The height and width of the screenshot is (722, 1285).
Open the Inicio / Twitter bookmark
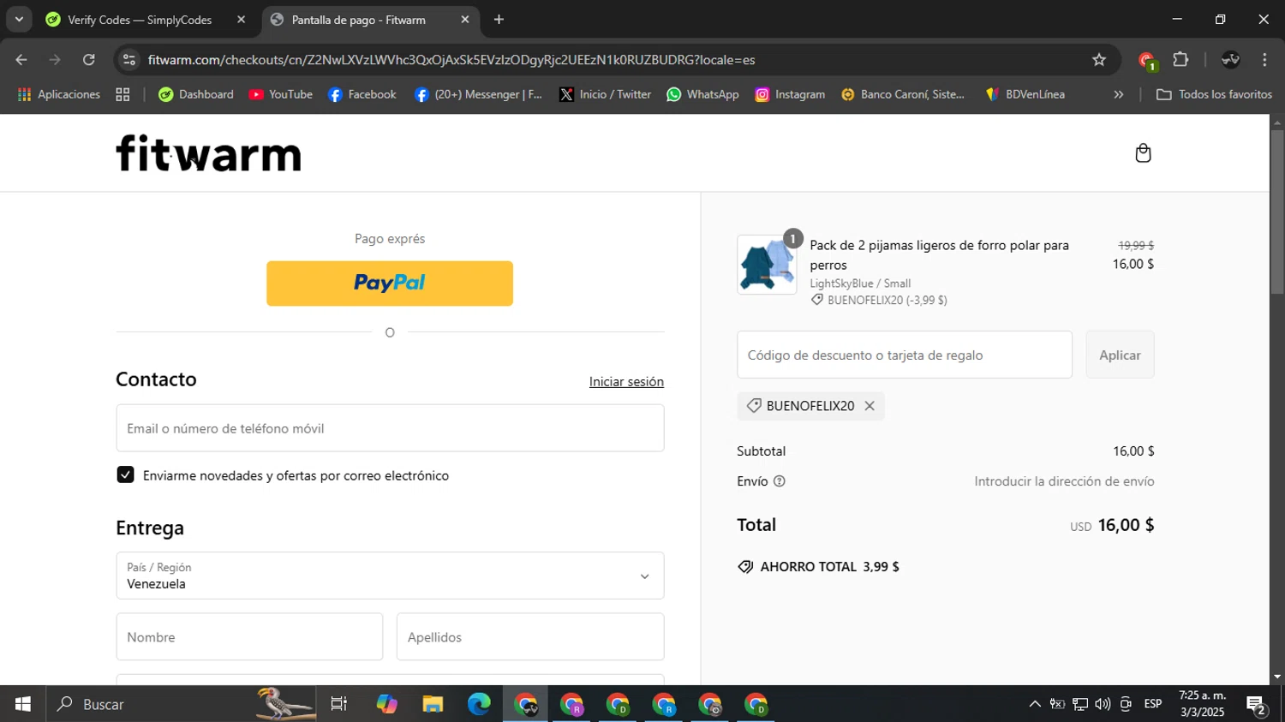pos(605,94)
